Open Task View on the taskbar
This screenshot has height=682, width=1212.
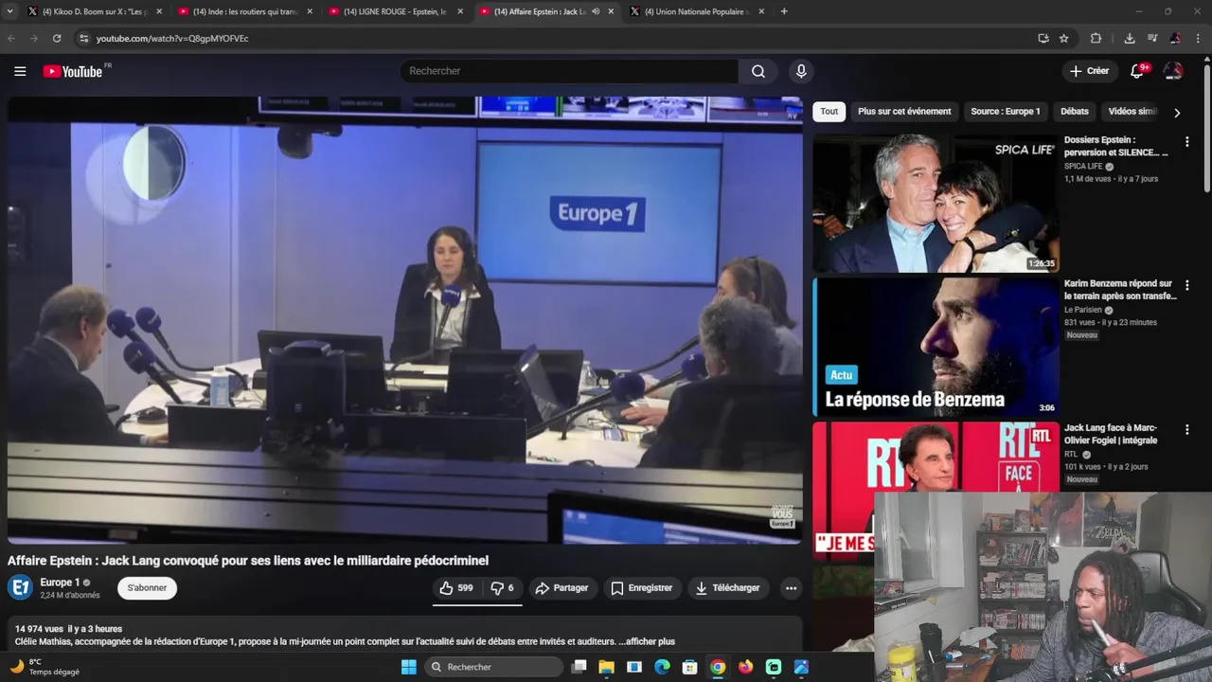579,667
